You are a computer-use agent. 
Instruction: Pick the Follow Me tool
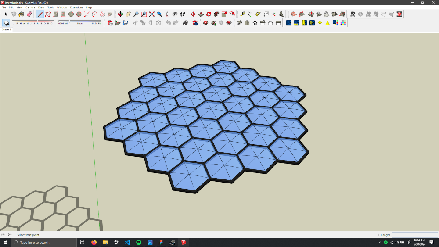pos(216,14)
